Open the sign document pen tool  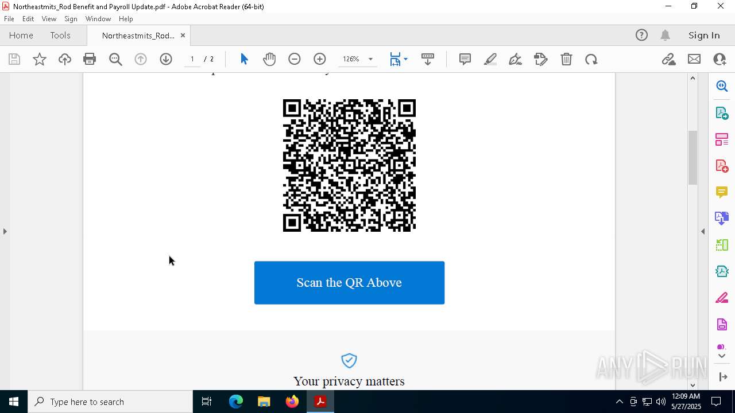point(516,59)
